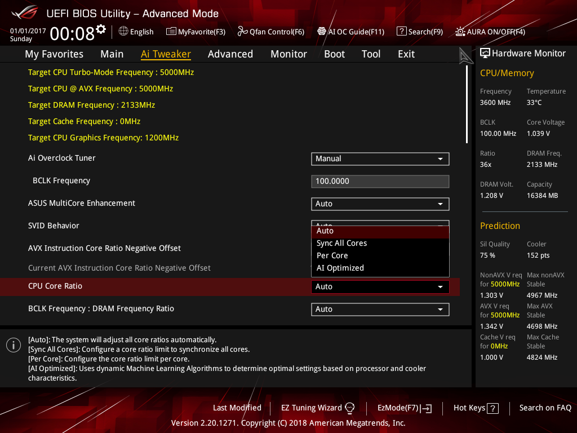Click the Hot Keys question mark icon
This screenshot has width=577, height=433.
[492, 408]
